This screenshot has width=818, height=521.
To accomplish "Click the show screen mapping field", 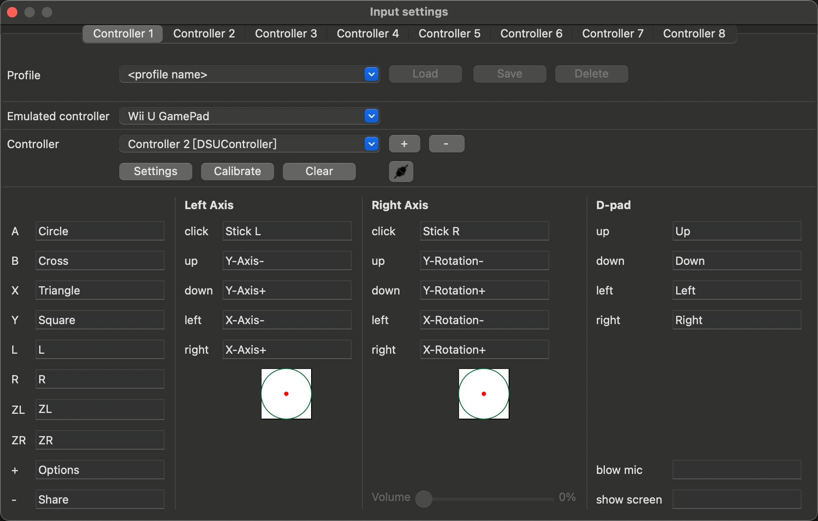I will 736,499.
